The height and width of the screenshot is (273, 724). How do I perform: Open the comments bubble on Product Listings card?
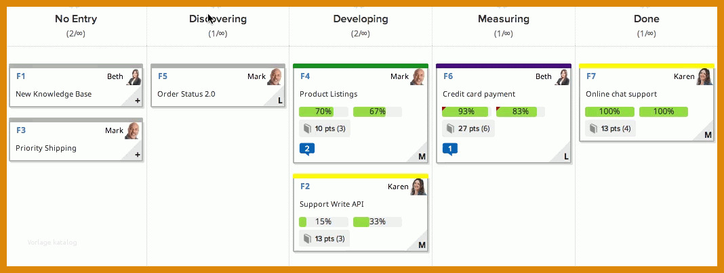(x=307, y=149)
